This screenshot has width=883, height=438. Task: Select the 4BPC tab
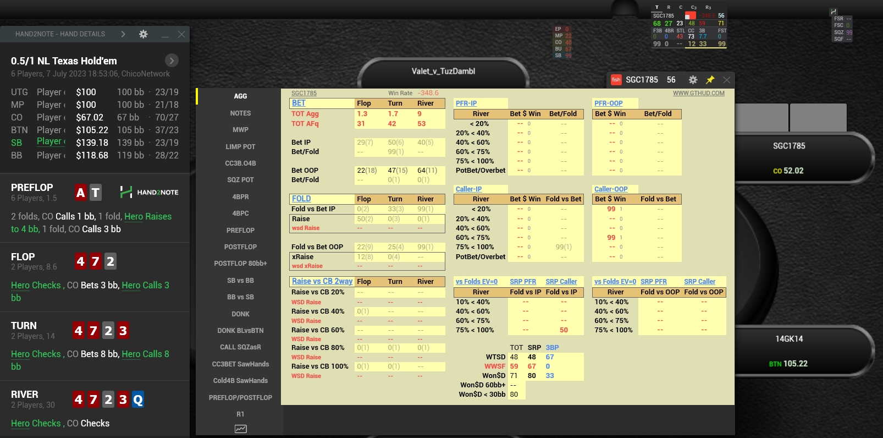click(x=240, y=213)
